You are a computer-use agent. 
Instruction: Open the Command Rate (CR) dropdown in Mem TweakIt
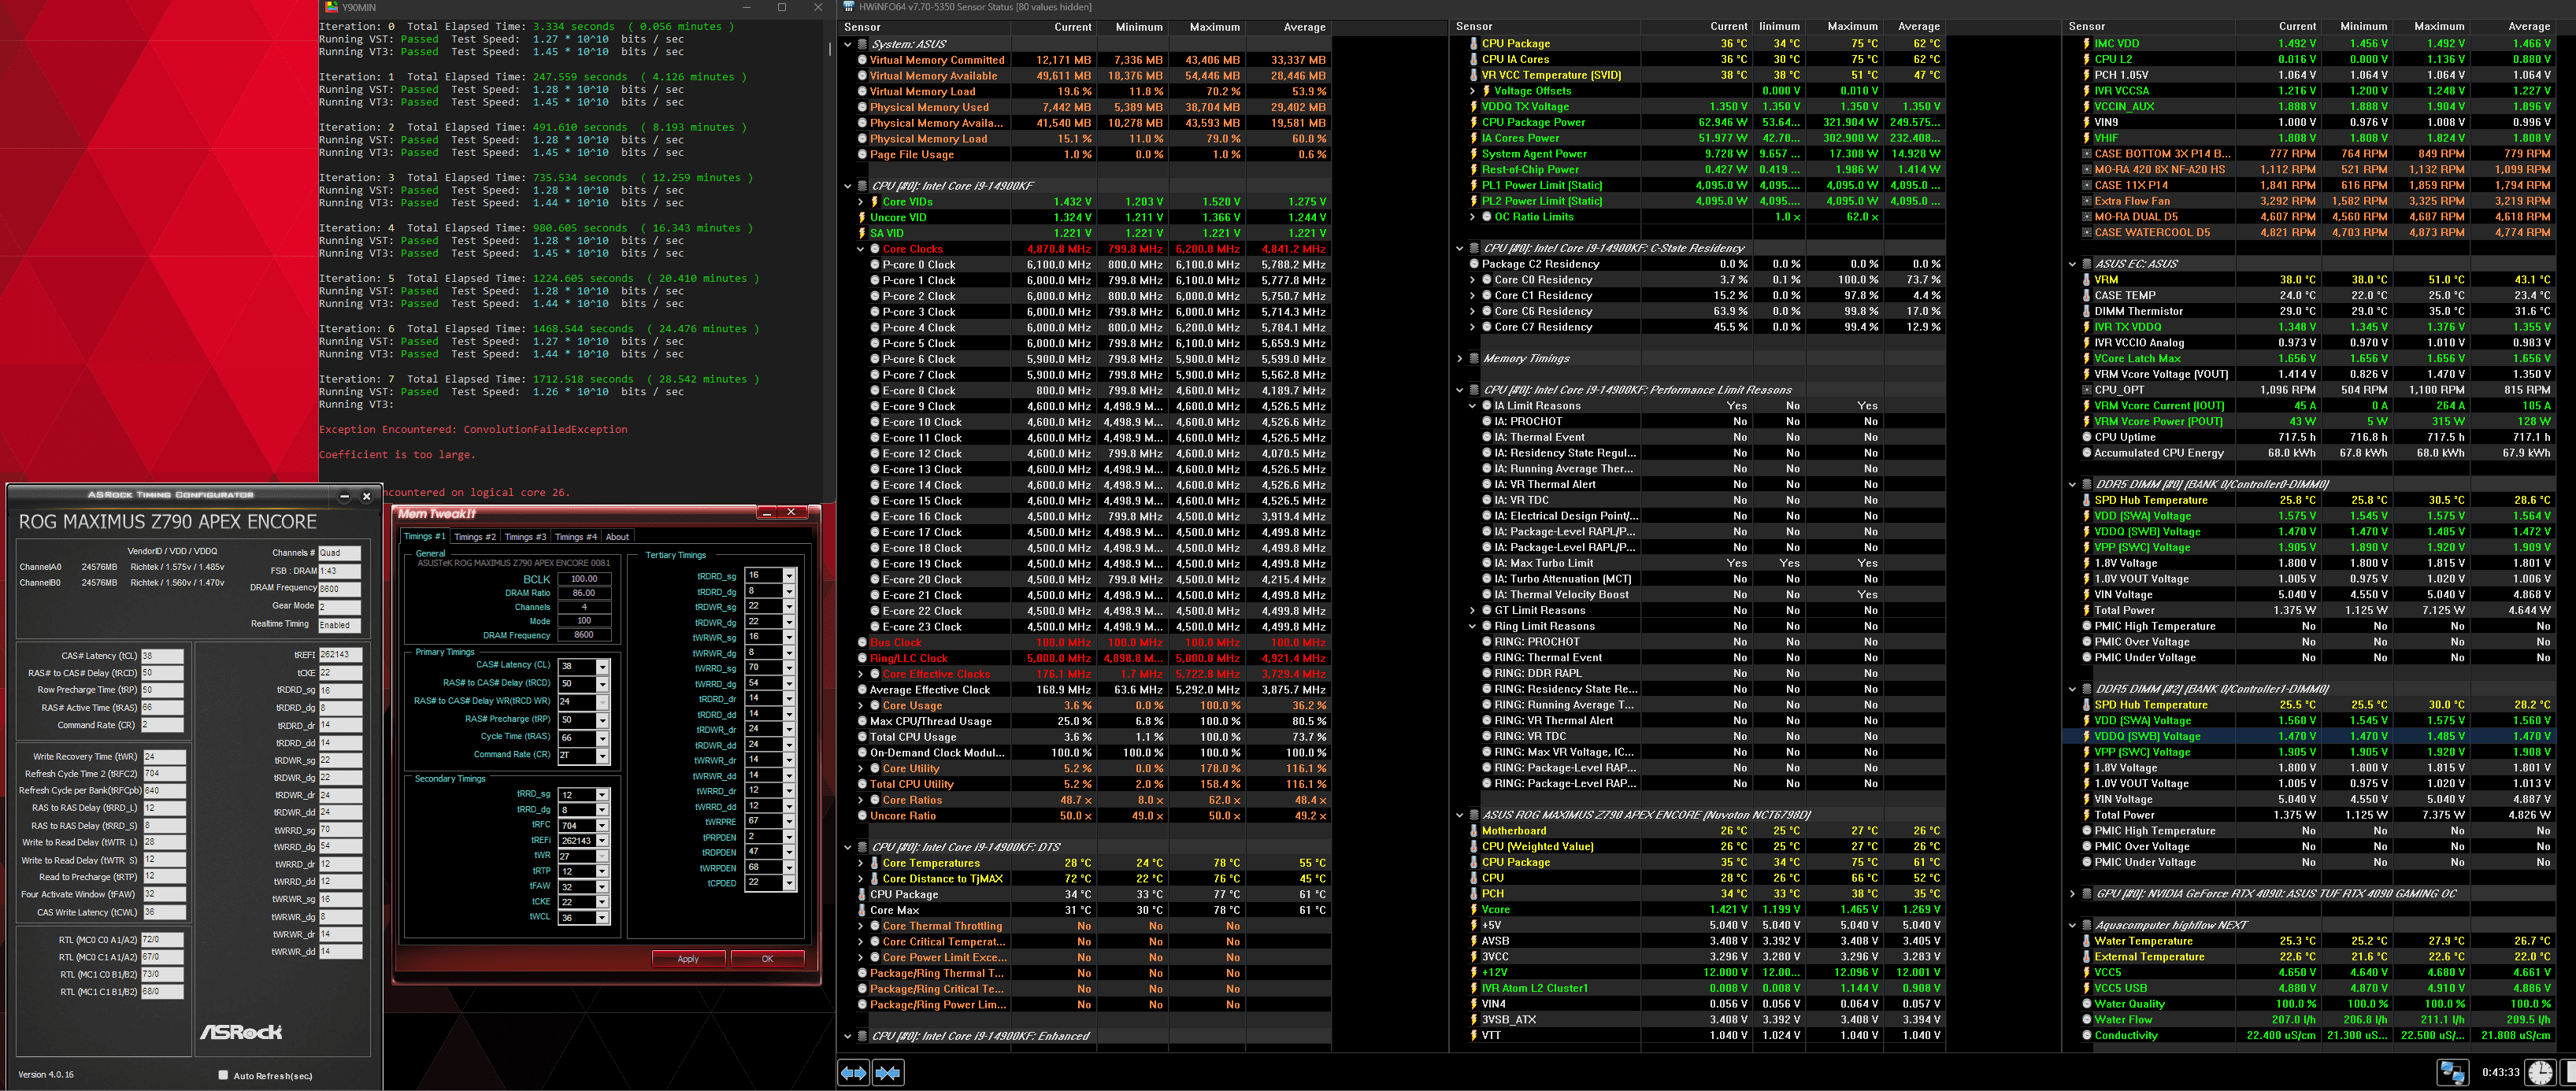(602, 756)
